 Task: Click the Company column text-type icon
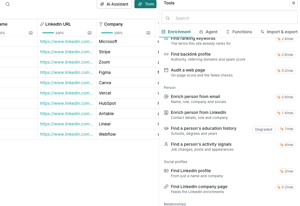tap(101, 24)
